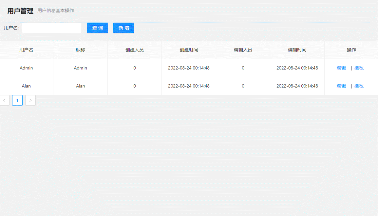Click Admin row creation time value
Screen dimensions: 378x216
(189, 68)
